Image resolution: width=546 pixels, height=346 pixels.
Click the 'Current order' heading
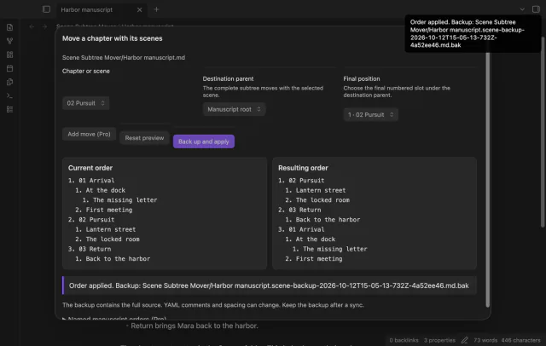click(x=90, y=168)
